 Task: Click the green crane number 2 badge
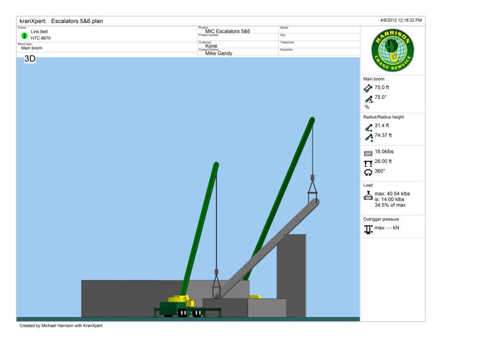23,36
